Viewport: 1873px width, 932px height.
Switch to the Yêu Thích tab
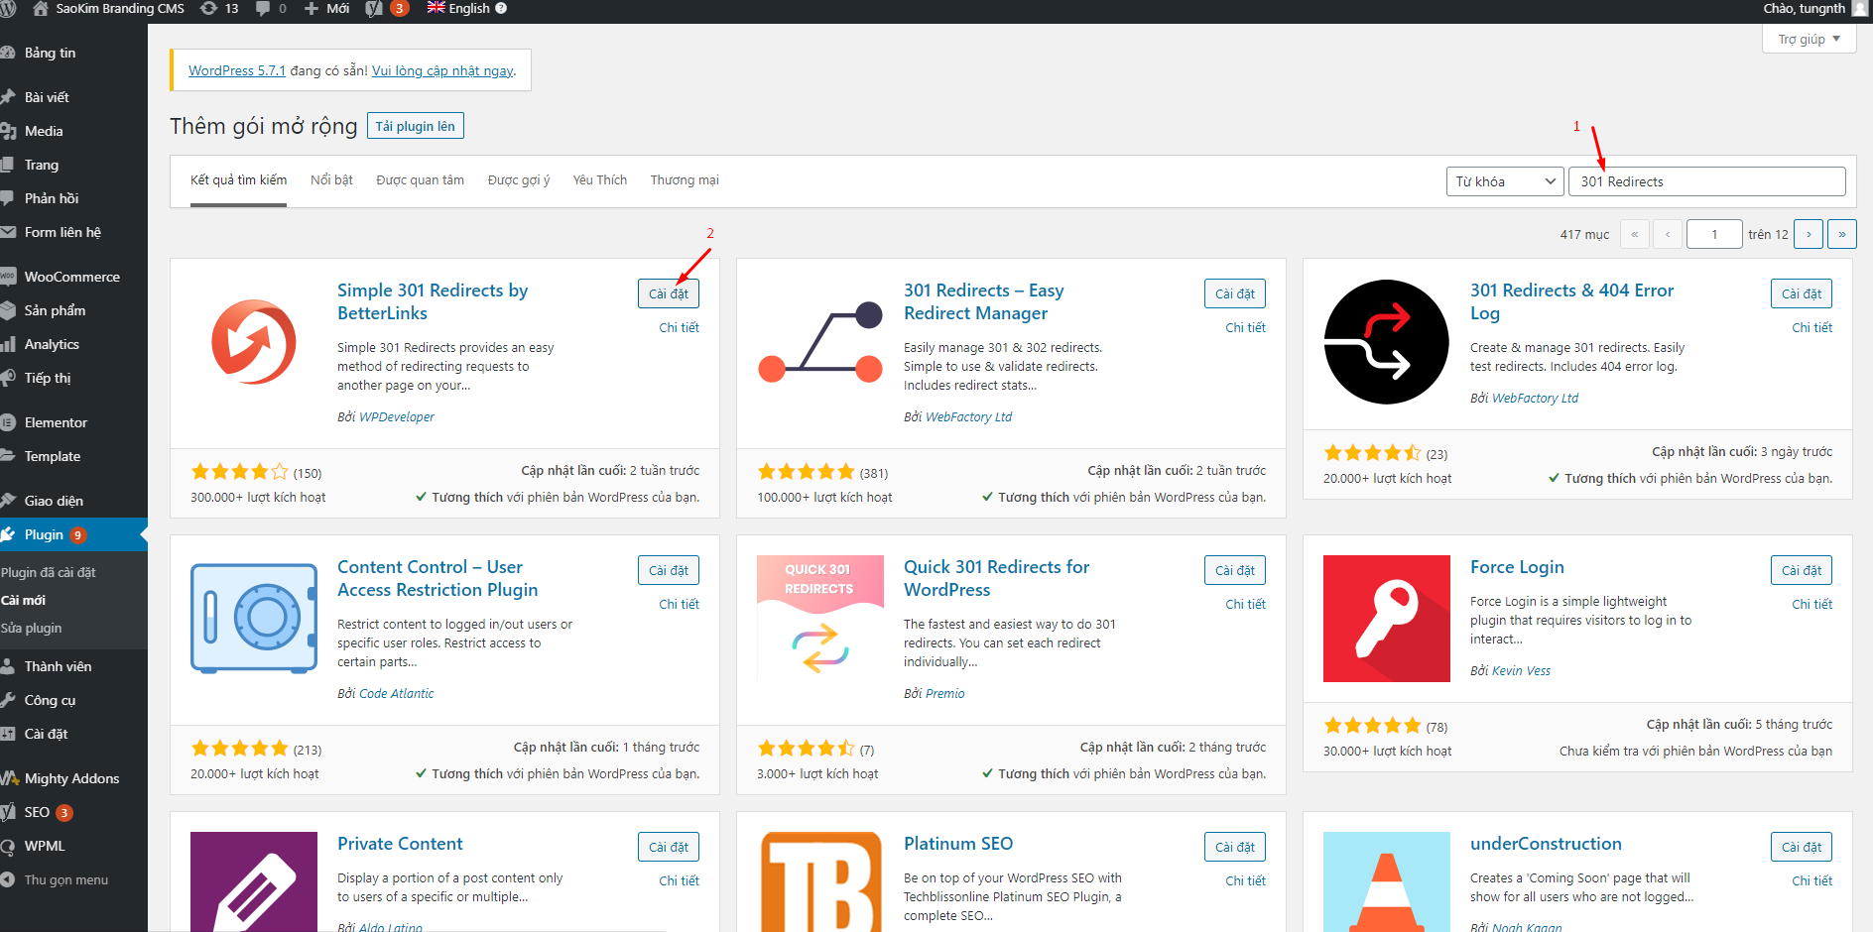pyautogui.click(x=599, y=180)
